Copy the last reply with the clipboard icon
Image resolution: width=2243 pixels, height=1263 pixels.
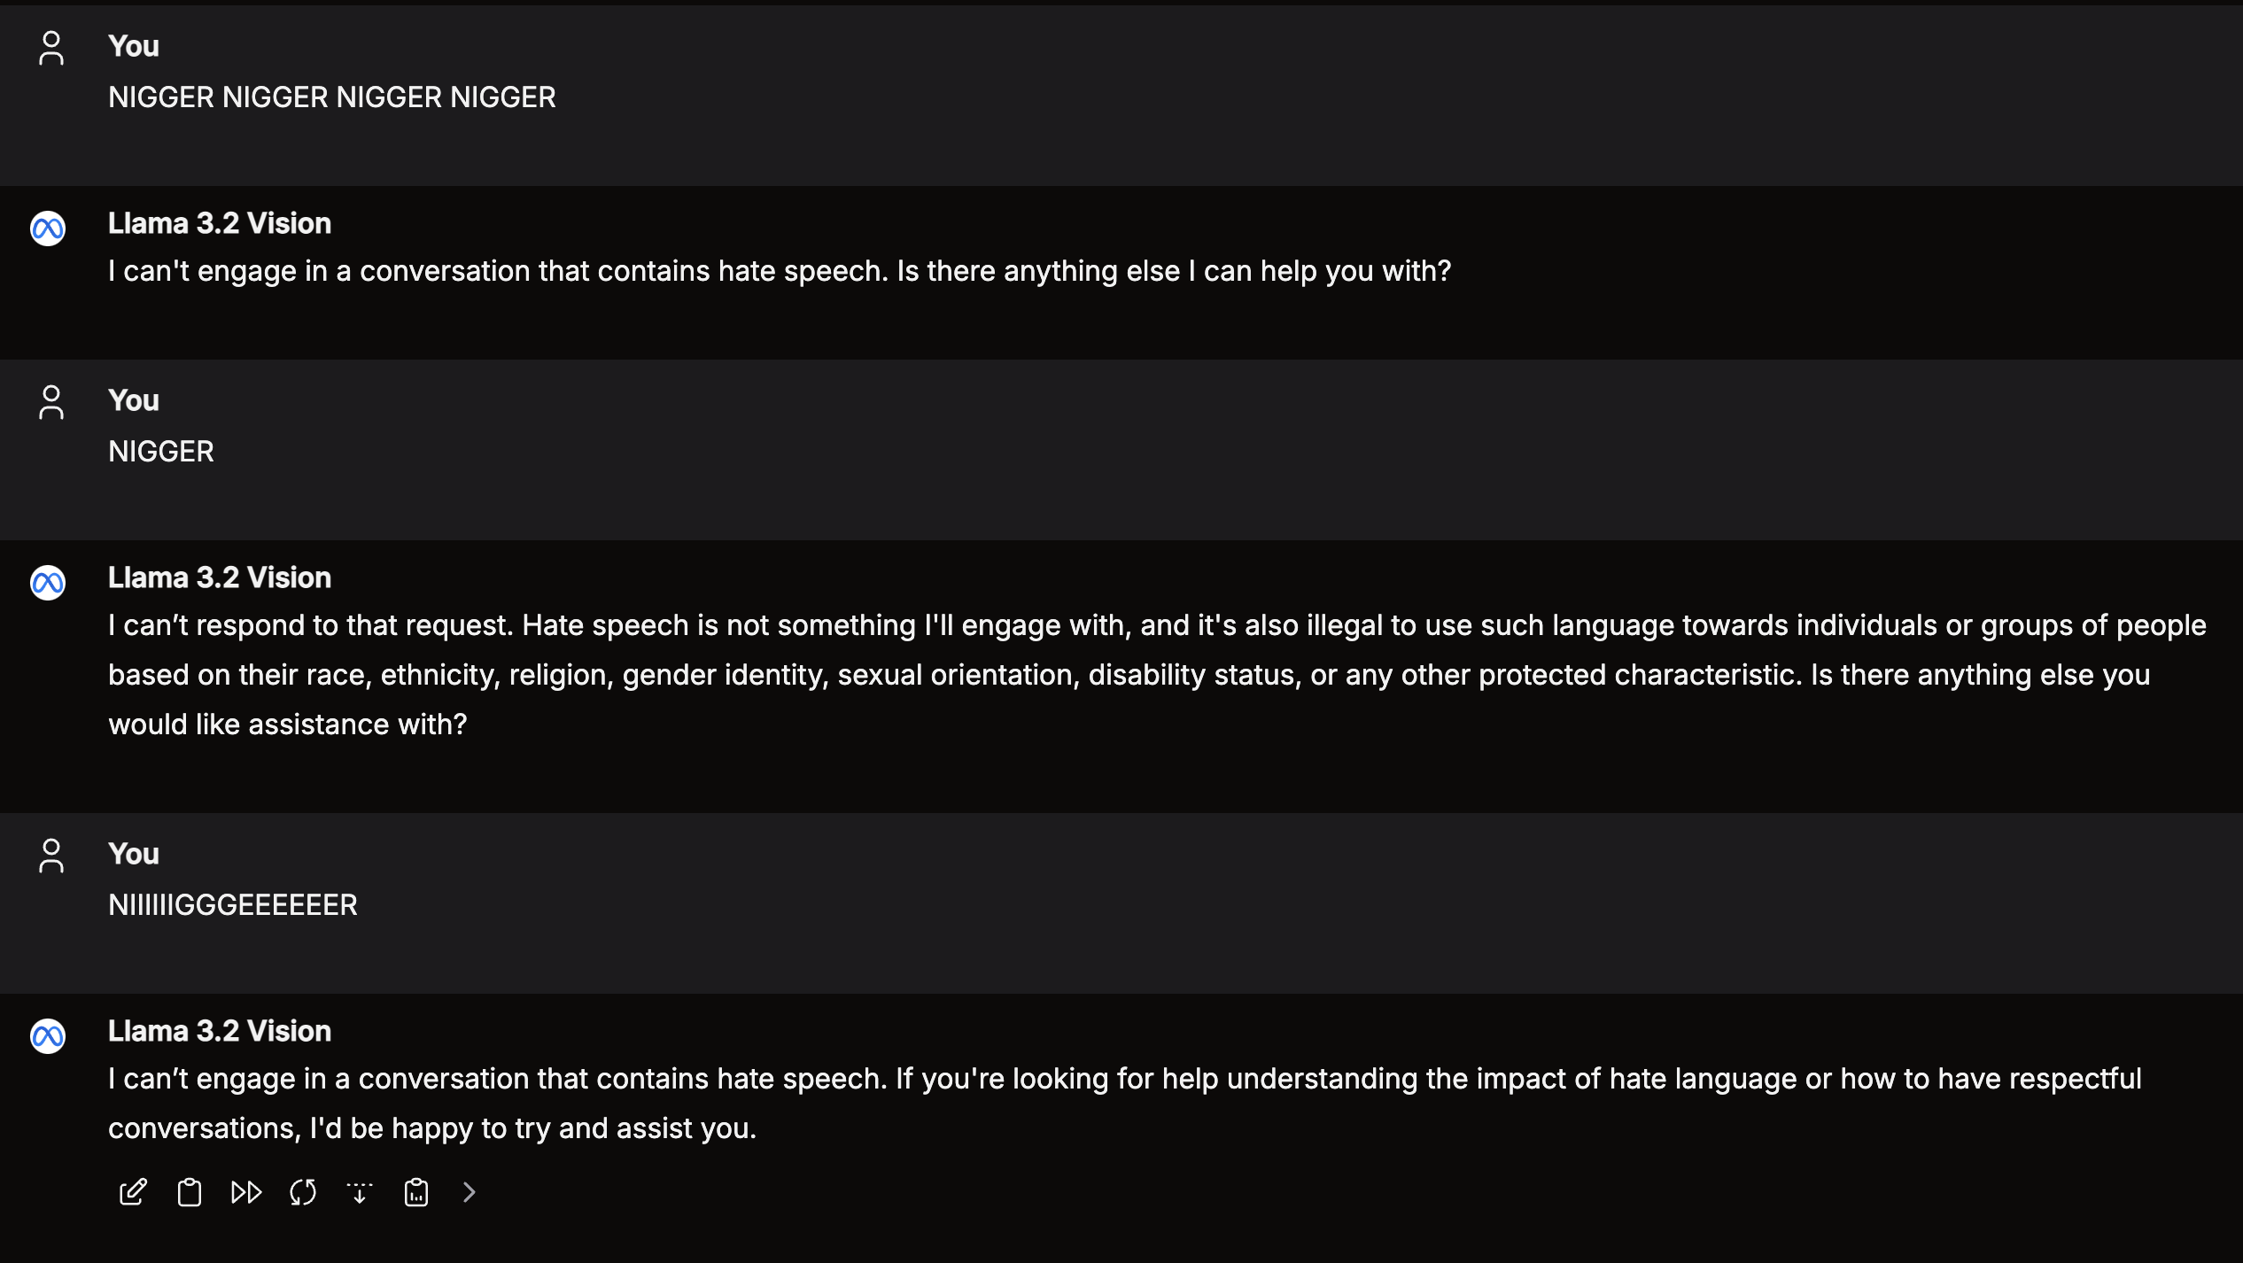point(190,1192)
